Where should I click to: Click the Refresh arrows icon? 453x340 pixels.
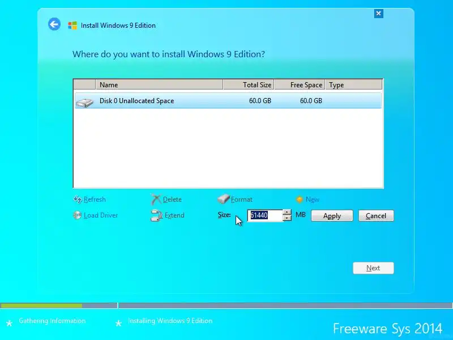tap(78, 199)
